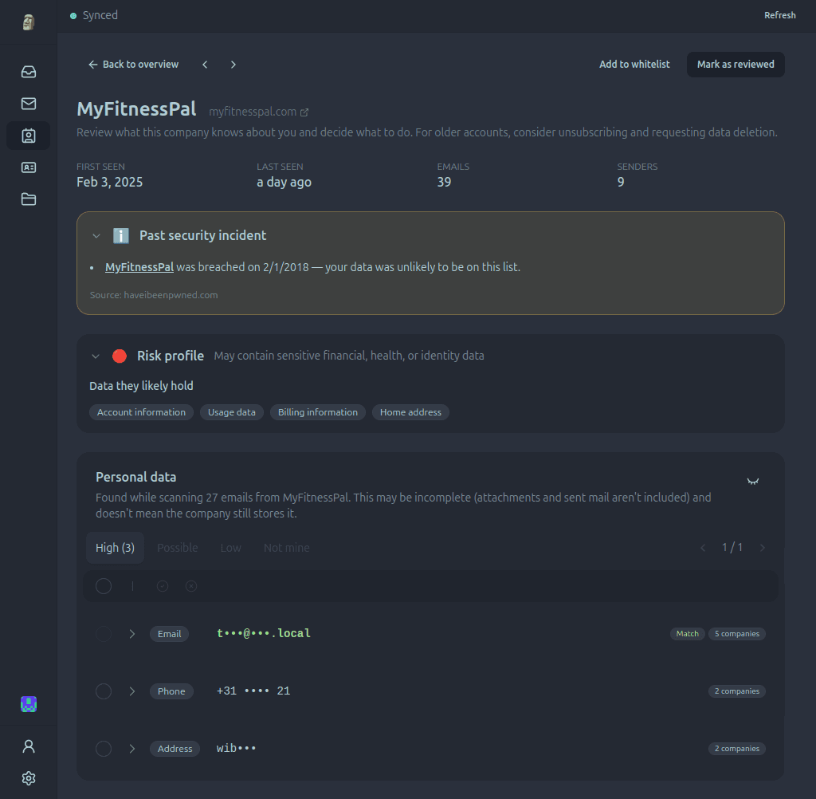Click the pixel avatar in sidebar
Screen dimensions: 816x799
click(x=29, y=704)
